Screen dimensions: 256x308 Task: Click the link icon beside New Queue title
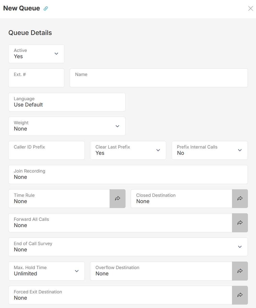tap(46, 8)
